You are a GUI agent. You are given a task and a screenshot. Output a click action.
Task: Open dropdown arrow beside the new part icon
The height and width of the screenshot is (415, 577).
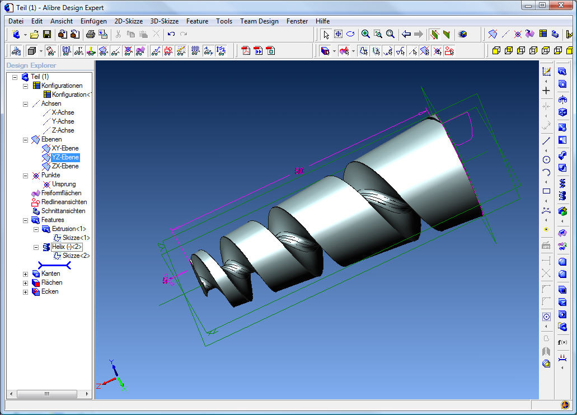25,35
